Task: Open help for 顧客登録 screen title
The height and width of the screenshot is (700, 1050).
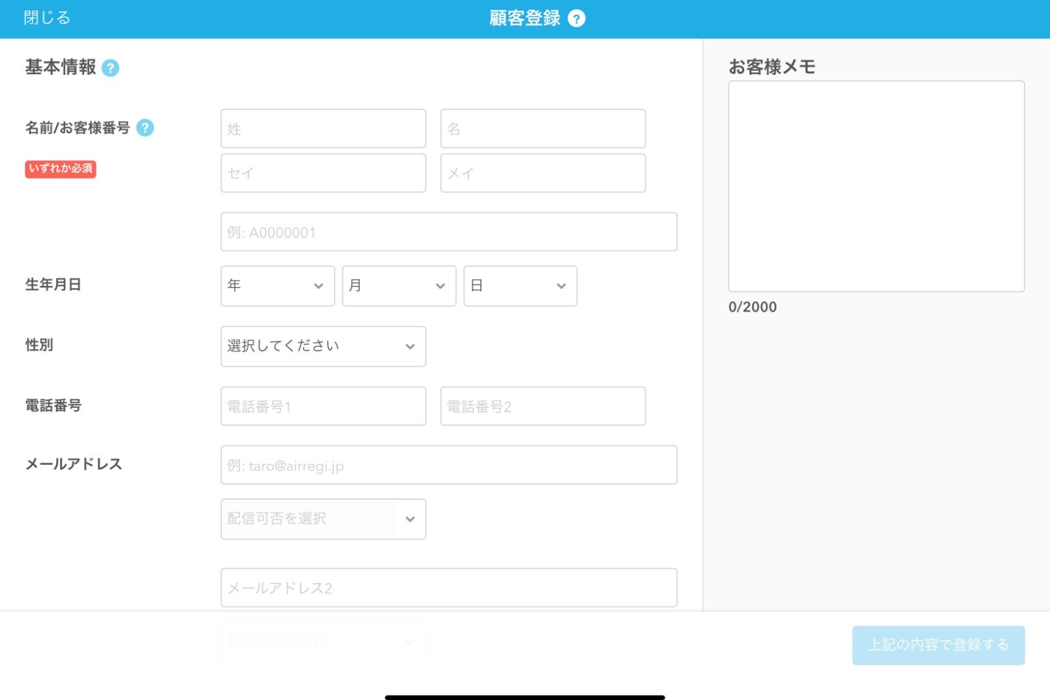Action: click(575, 18)
